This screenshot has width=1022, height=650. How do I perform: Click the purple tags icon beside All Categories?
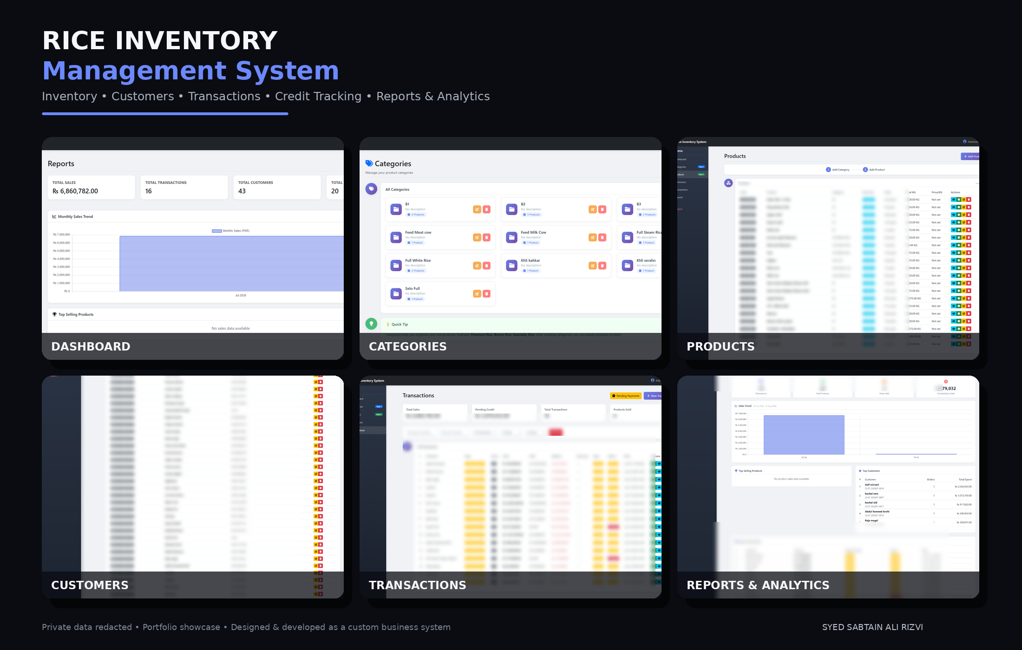click(371, 189)
